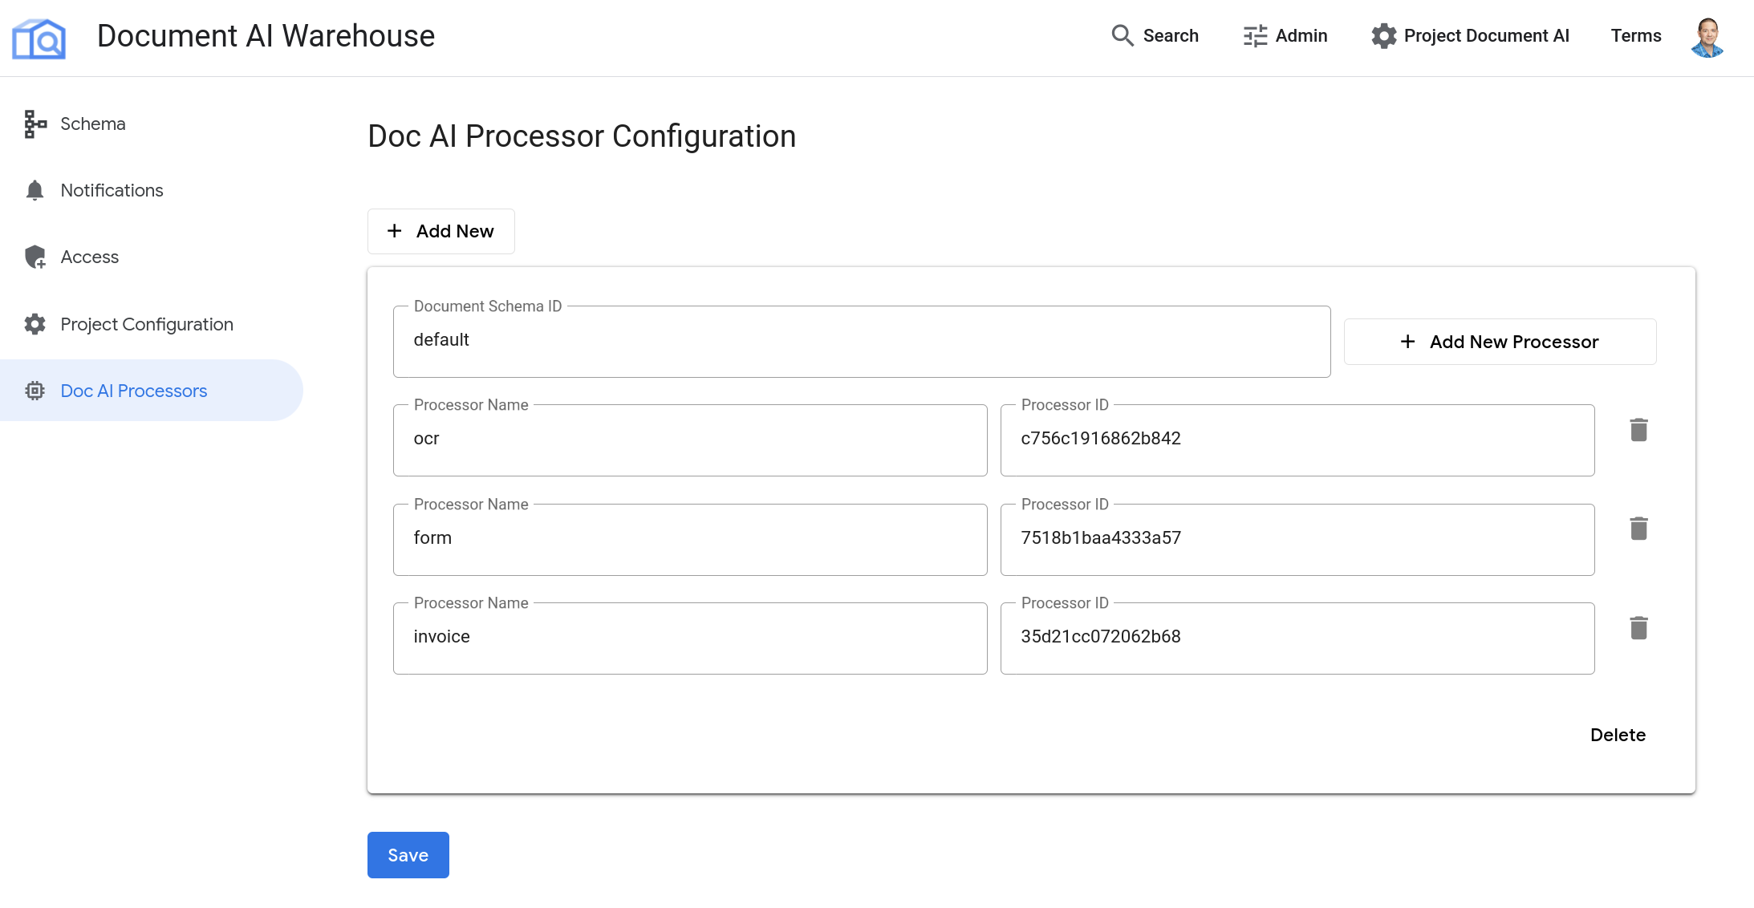Click the Access shield icon
This screenshot has height=908, width=1754.
click(35, 256)
